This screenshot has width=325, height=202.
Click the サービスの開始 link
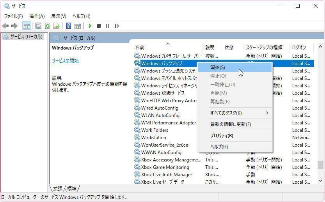pyautogui.click(x=65, y=61)
